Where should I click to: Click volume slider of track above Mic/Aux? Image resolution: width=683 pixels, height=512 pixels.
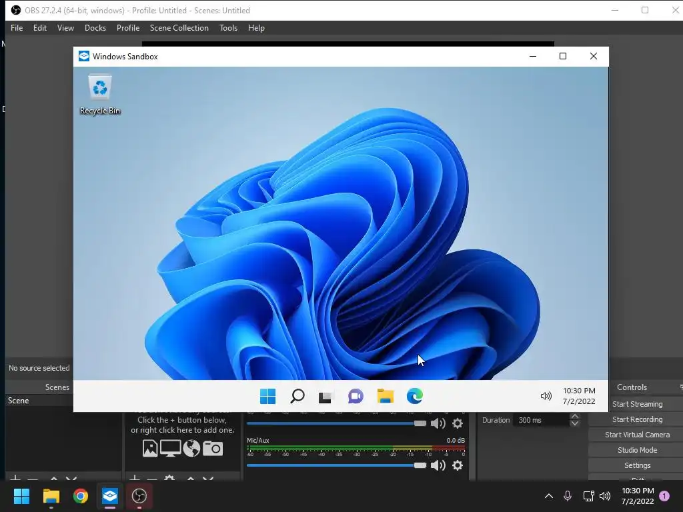[336, 423]
